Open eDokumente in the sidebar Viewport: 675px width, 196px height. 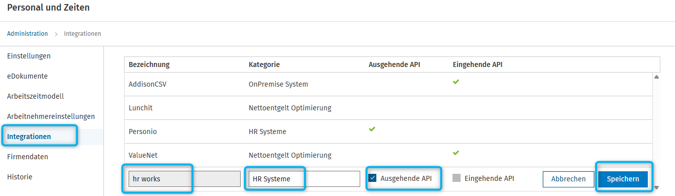[x=27, y=76]
